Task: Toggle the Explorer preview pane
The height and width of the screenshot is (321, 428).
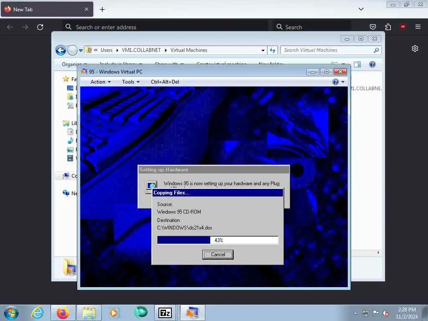Action: point(357,64)
